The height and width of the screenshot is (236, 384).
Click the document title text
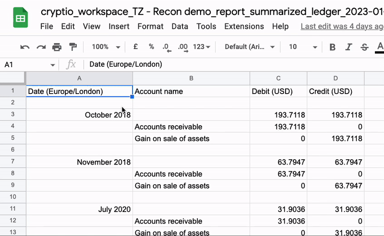coord(212,12)
